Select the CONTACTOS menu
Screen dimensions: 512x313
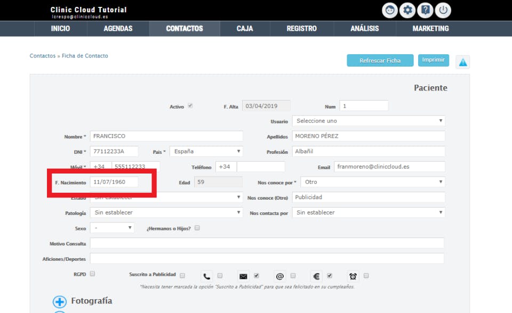pos(185,29)
